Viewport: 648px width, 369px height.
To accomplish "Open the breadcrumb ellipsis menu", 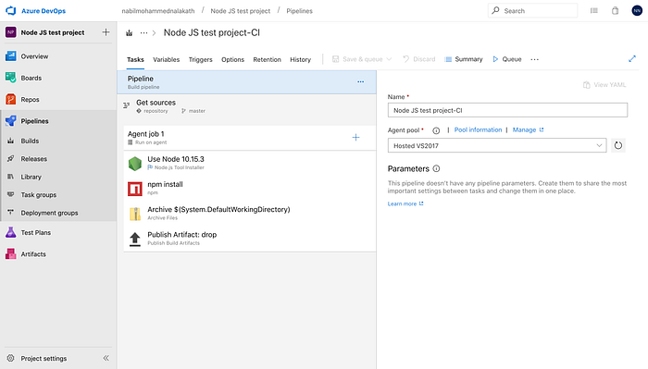I will coord(143,33).
